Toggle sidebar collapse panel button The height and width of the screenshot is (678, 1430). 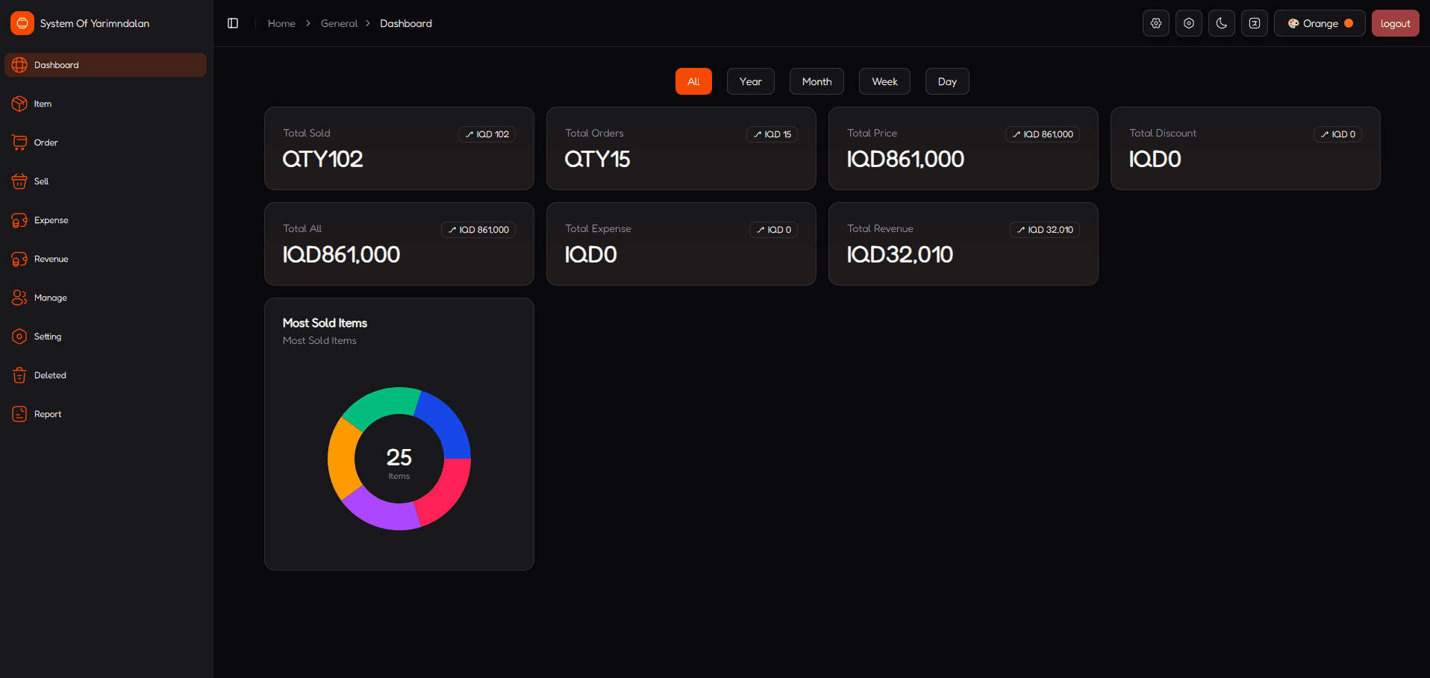(233, 23)
